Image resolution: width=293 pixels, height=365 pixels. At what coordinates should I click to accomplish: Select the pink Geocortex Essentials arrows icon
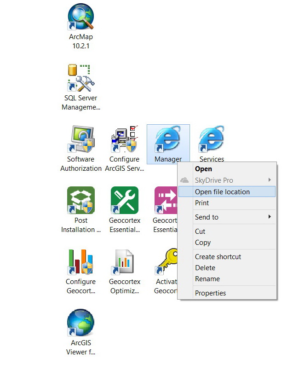(x=166, y=200)
